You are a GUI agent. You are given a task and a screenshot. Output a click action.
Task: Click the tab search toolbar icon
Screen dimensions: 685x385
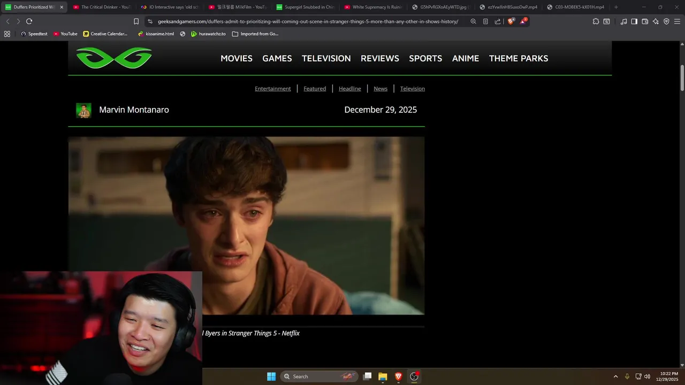606,21
